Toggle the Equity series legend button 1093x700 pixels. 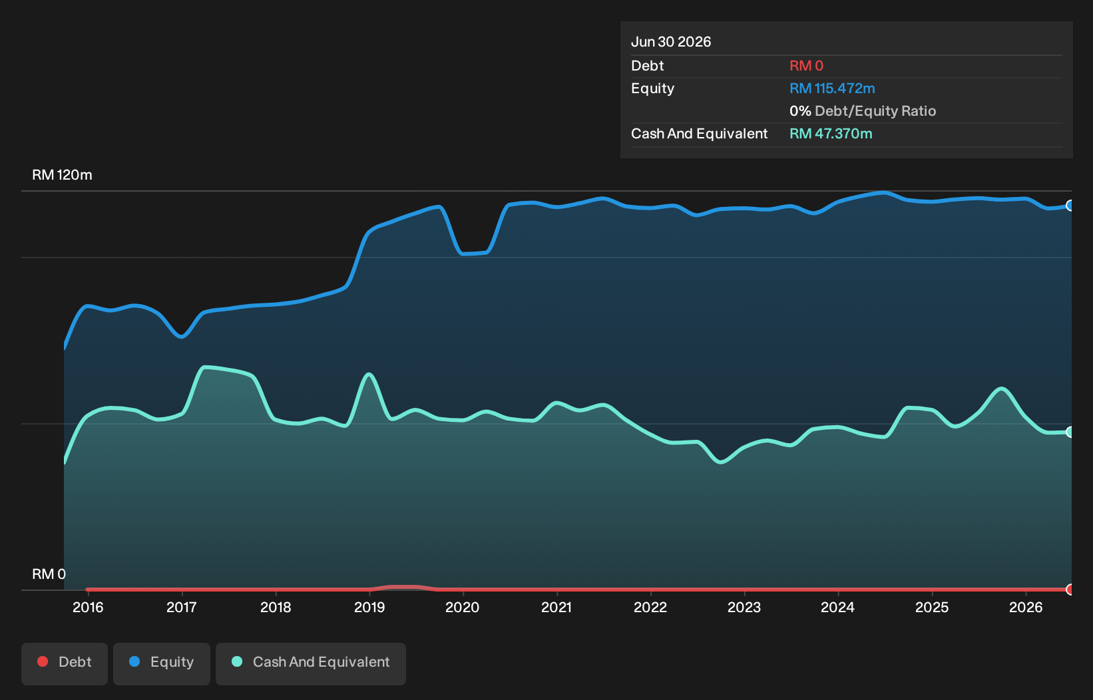coord(162,663)
